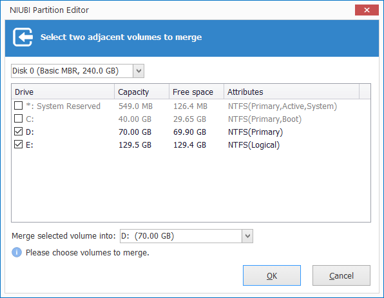Viewport: 384px width, 298px height.
Task: Sort by the Free space column header
Action: click(197, 92)
